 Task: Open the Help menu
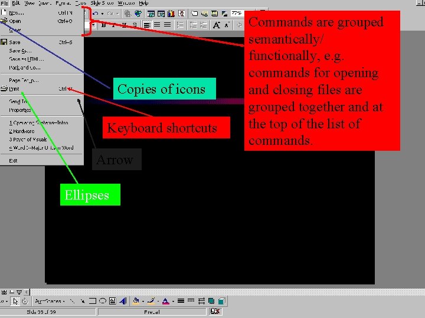143,3
